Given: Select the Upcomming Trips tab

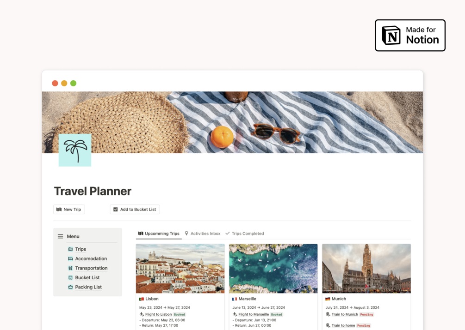Looking at the screenshot, I should (x=159, y=233).
